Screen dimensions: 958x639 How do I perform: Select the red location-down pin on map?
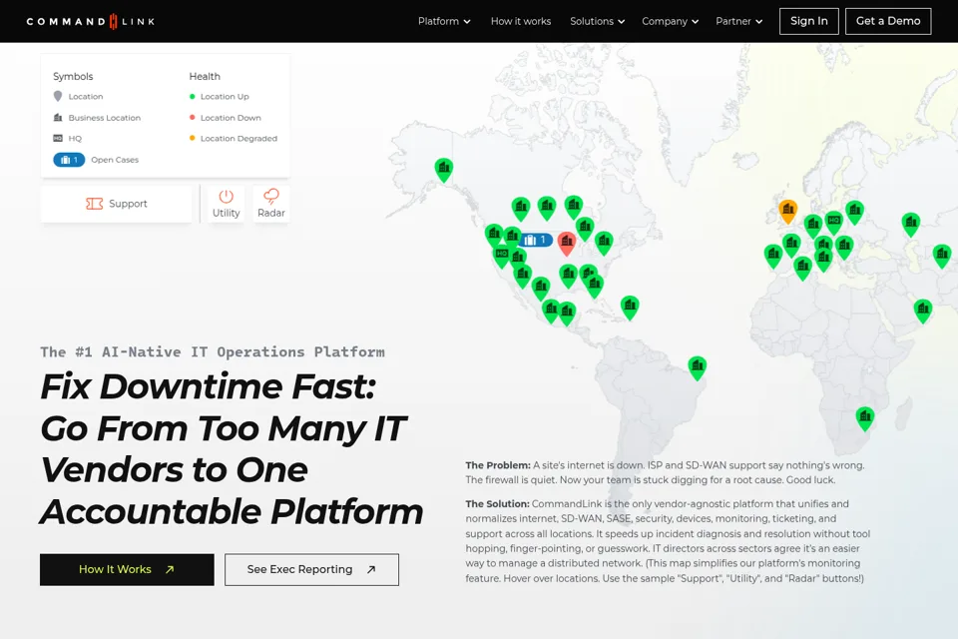tap(567, 243)
